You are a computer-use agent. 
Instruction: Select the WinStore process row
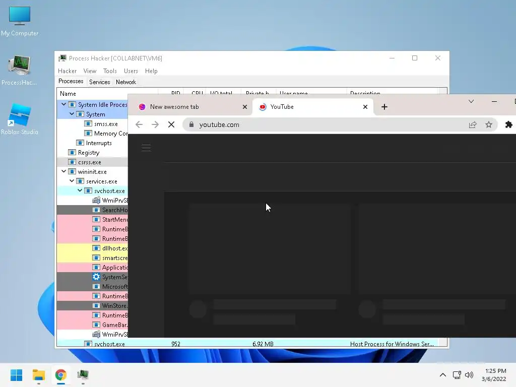(x=93, y=305)
